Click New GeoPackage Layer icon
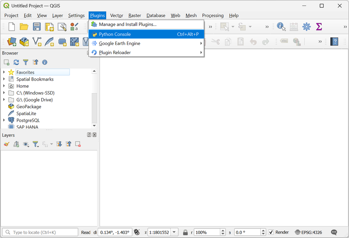This screenshot has height=238, width=349. (24, 42)
